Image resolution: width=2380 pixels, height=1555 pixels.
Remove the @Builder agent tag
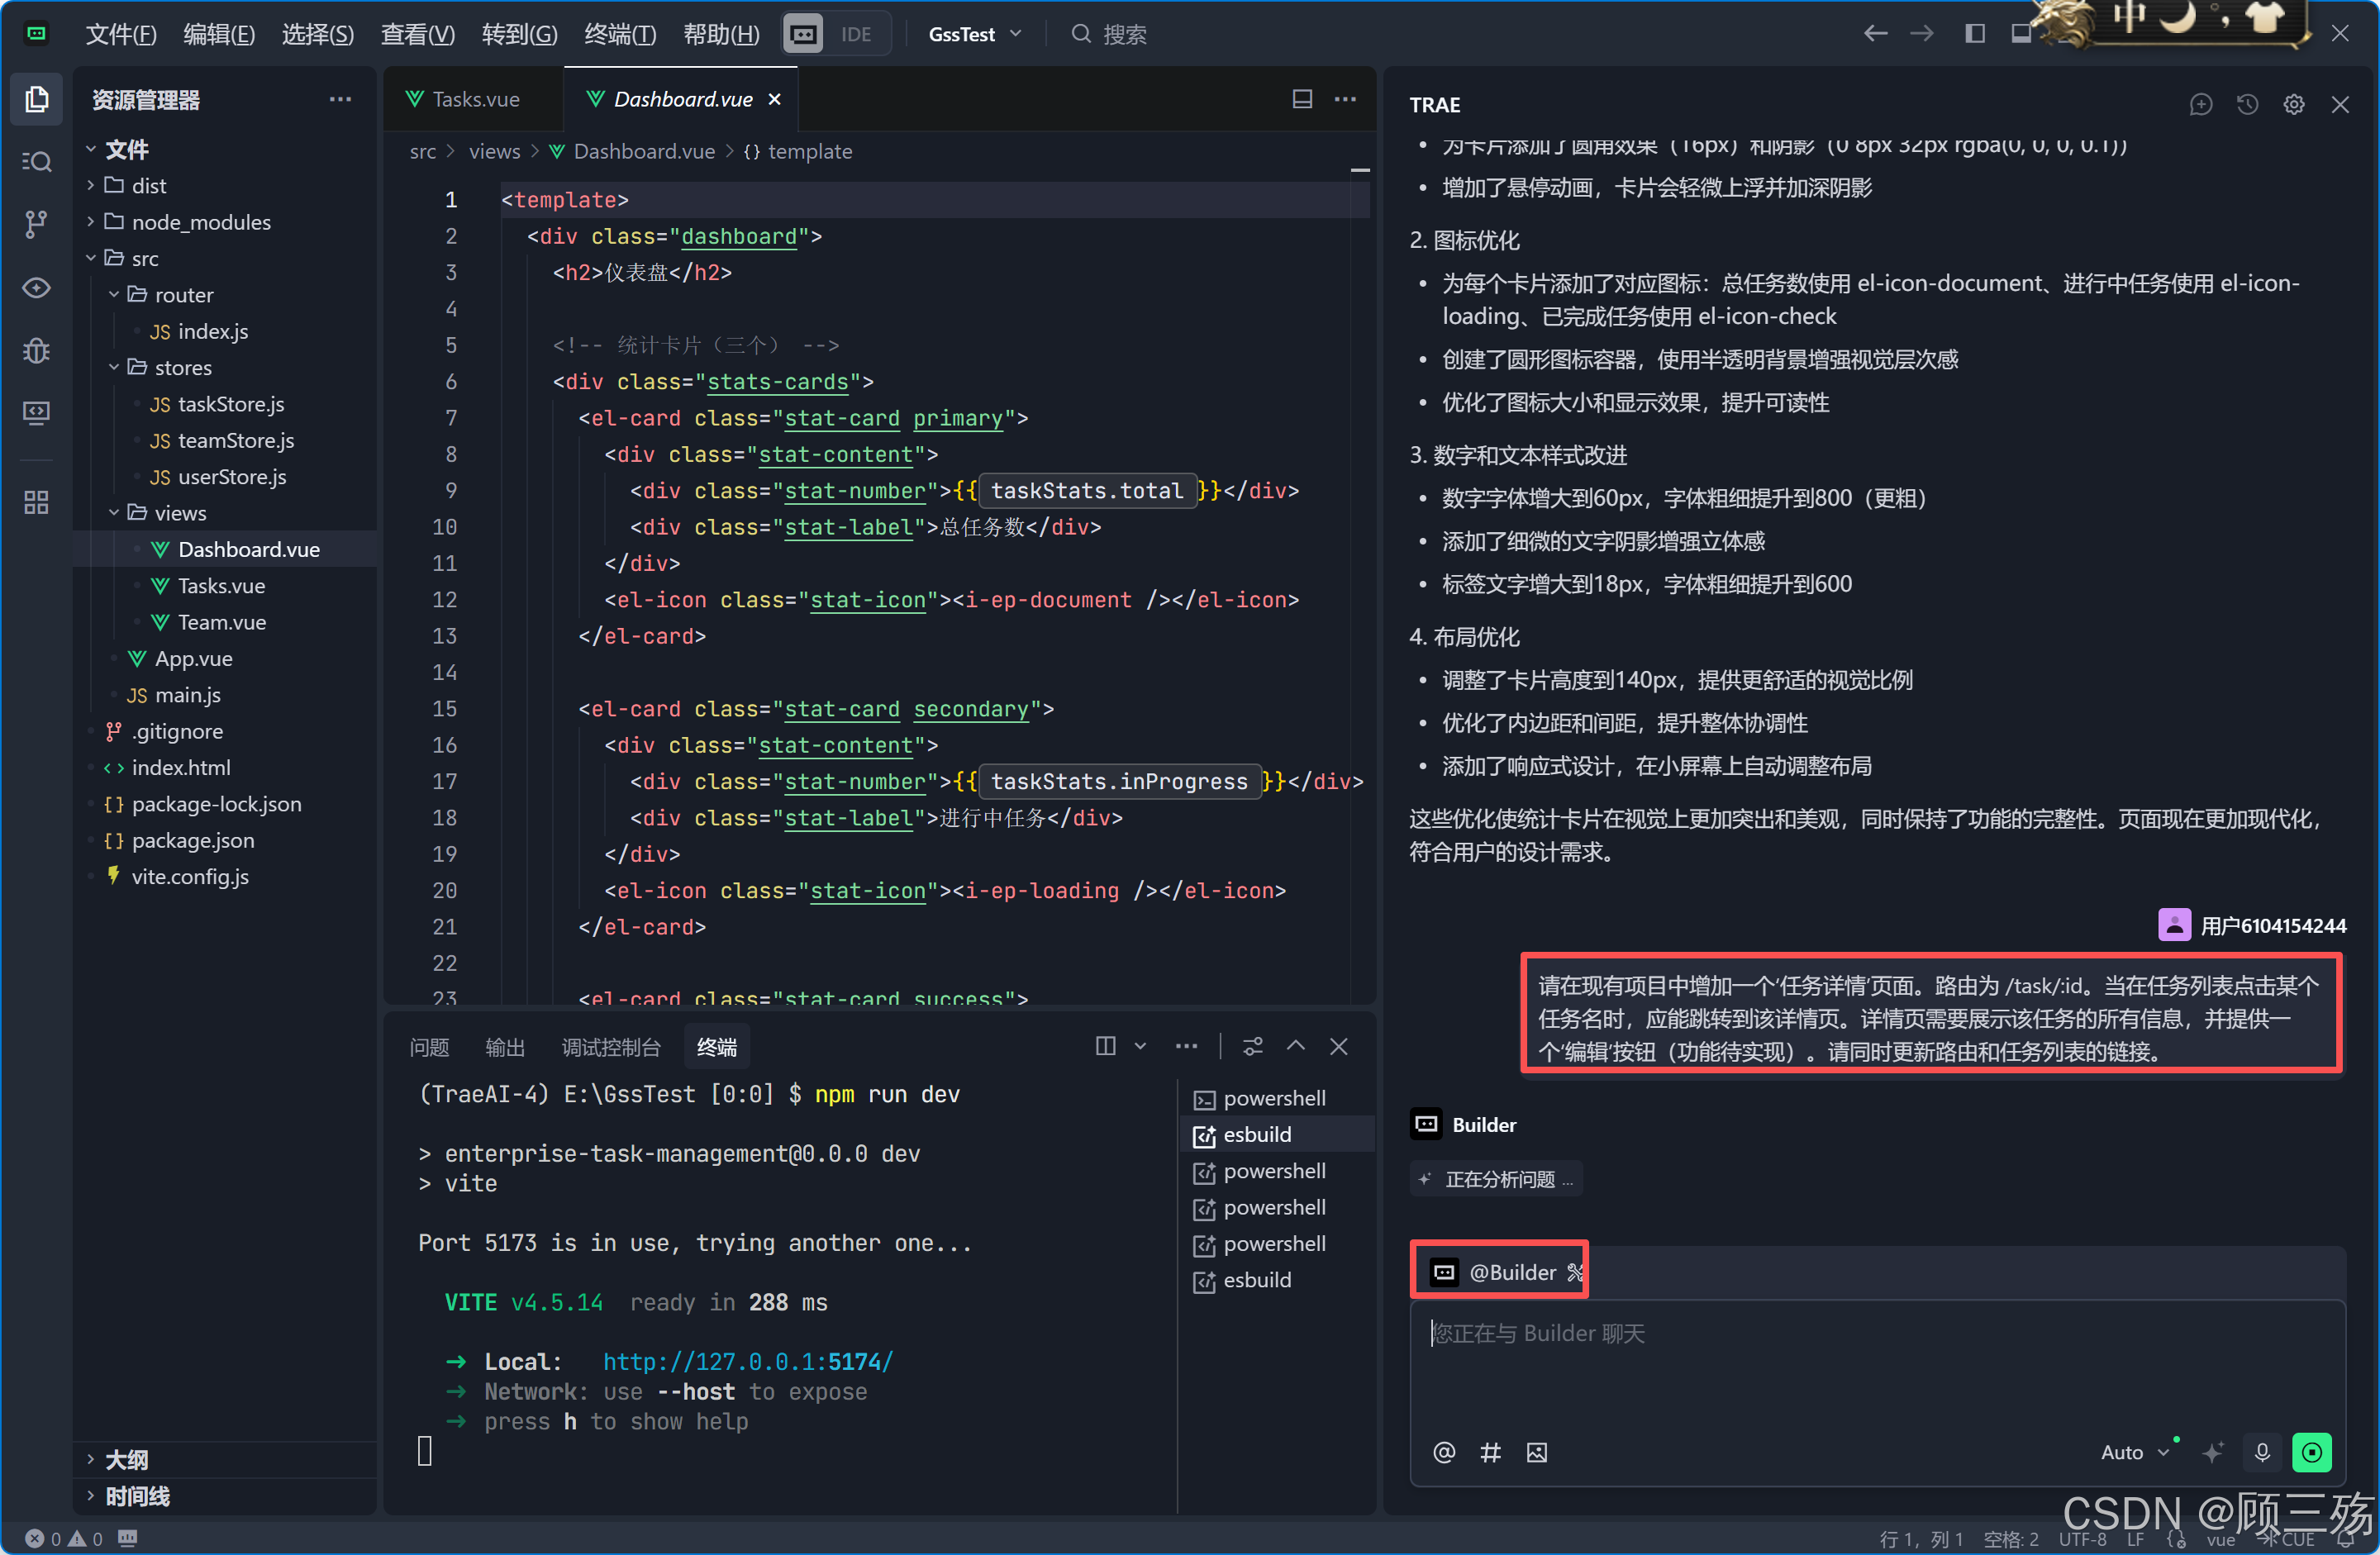(1575, 1272)
